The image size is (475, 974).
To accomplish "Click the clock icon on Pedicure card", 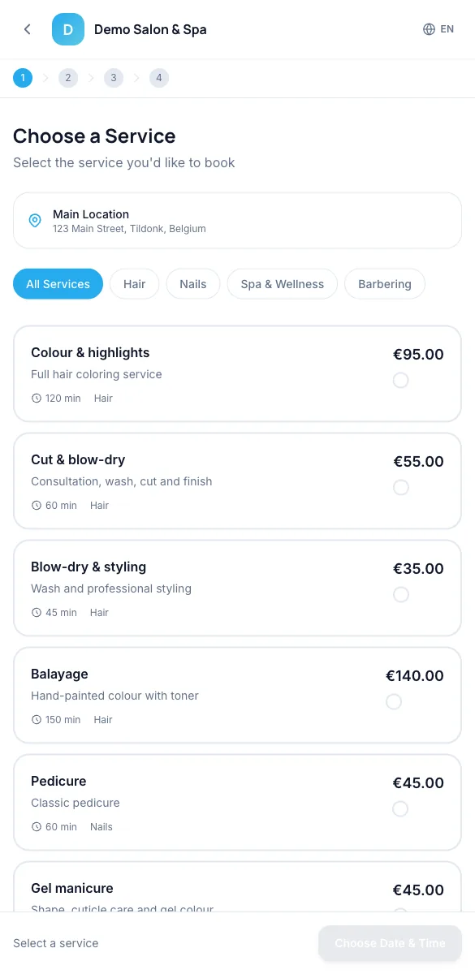I will (36, 827).
